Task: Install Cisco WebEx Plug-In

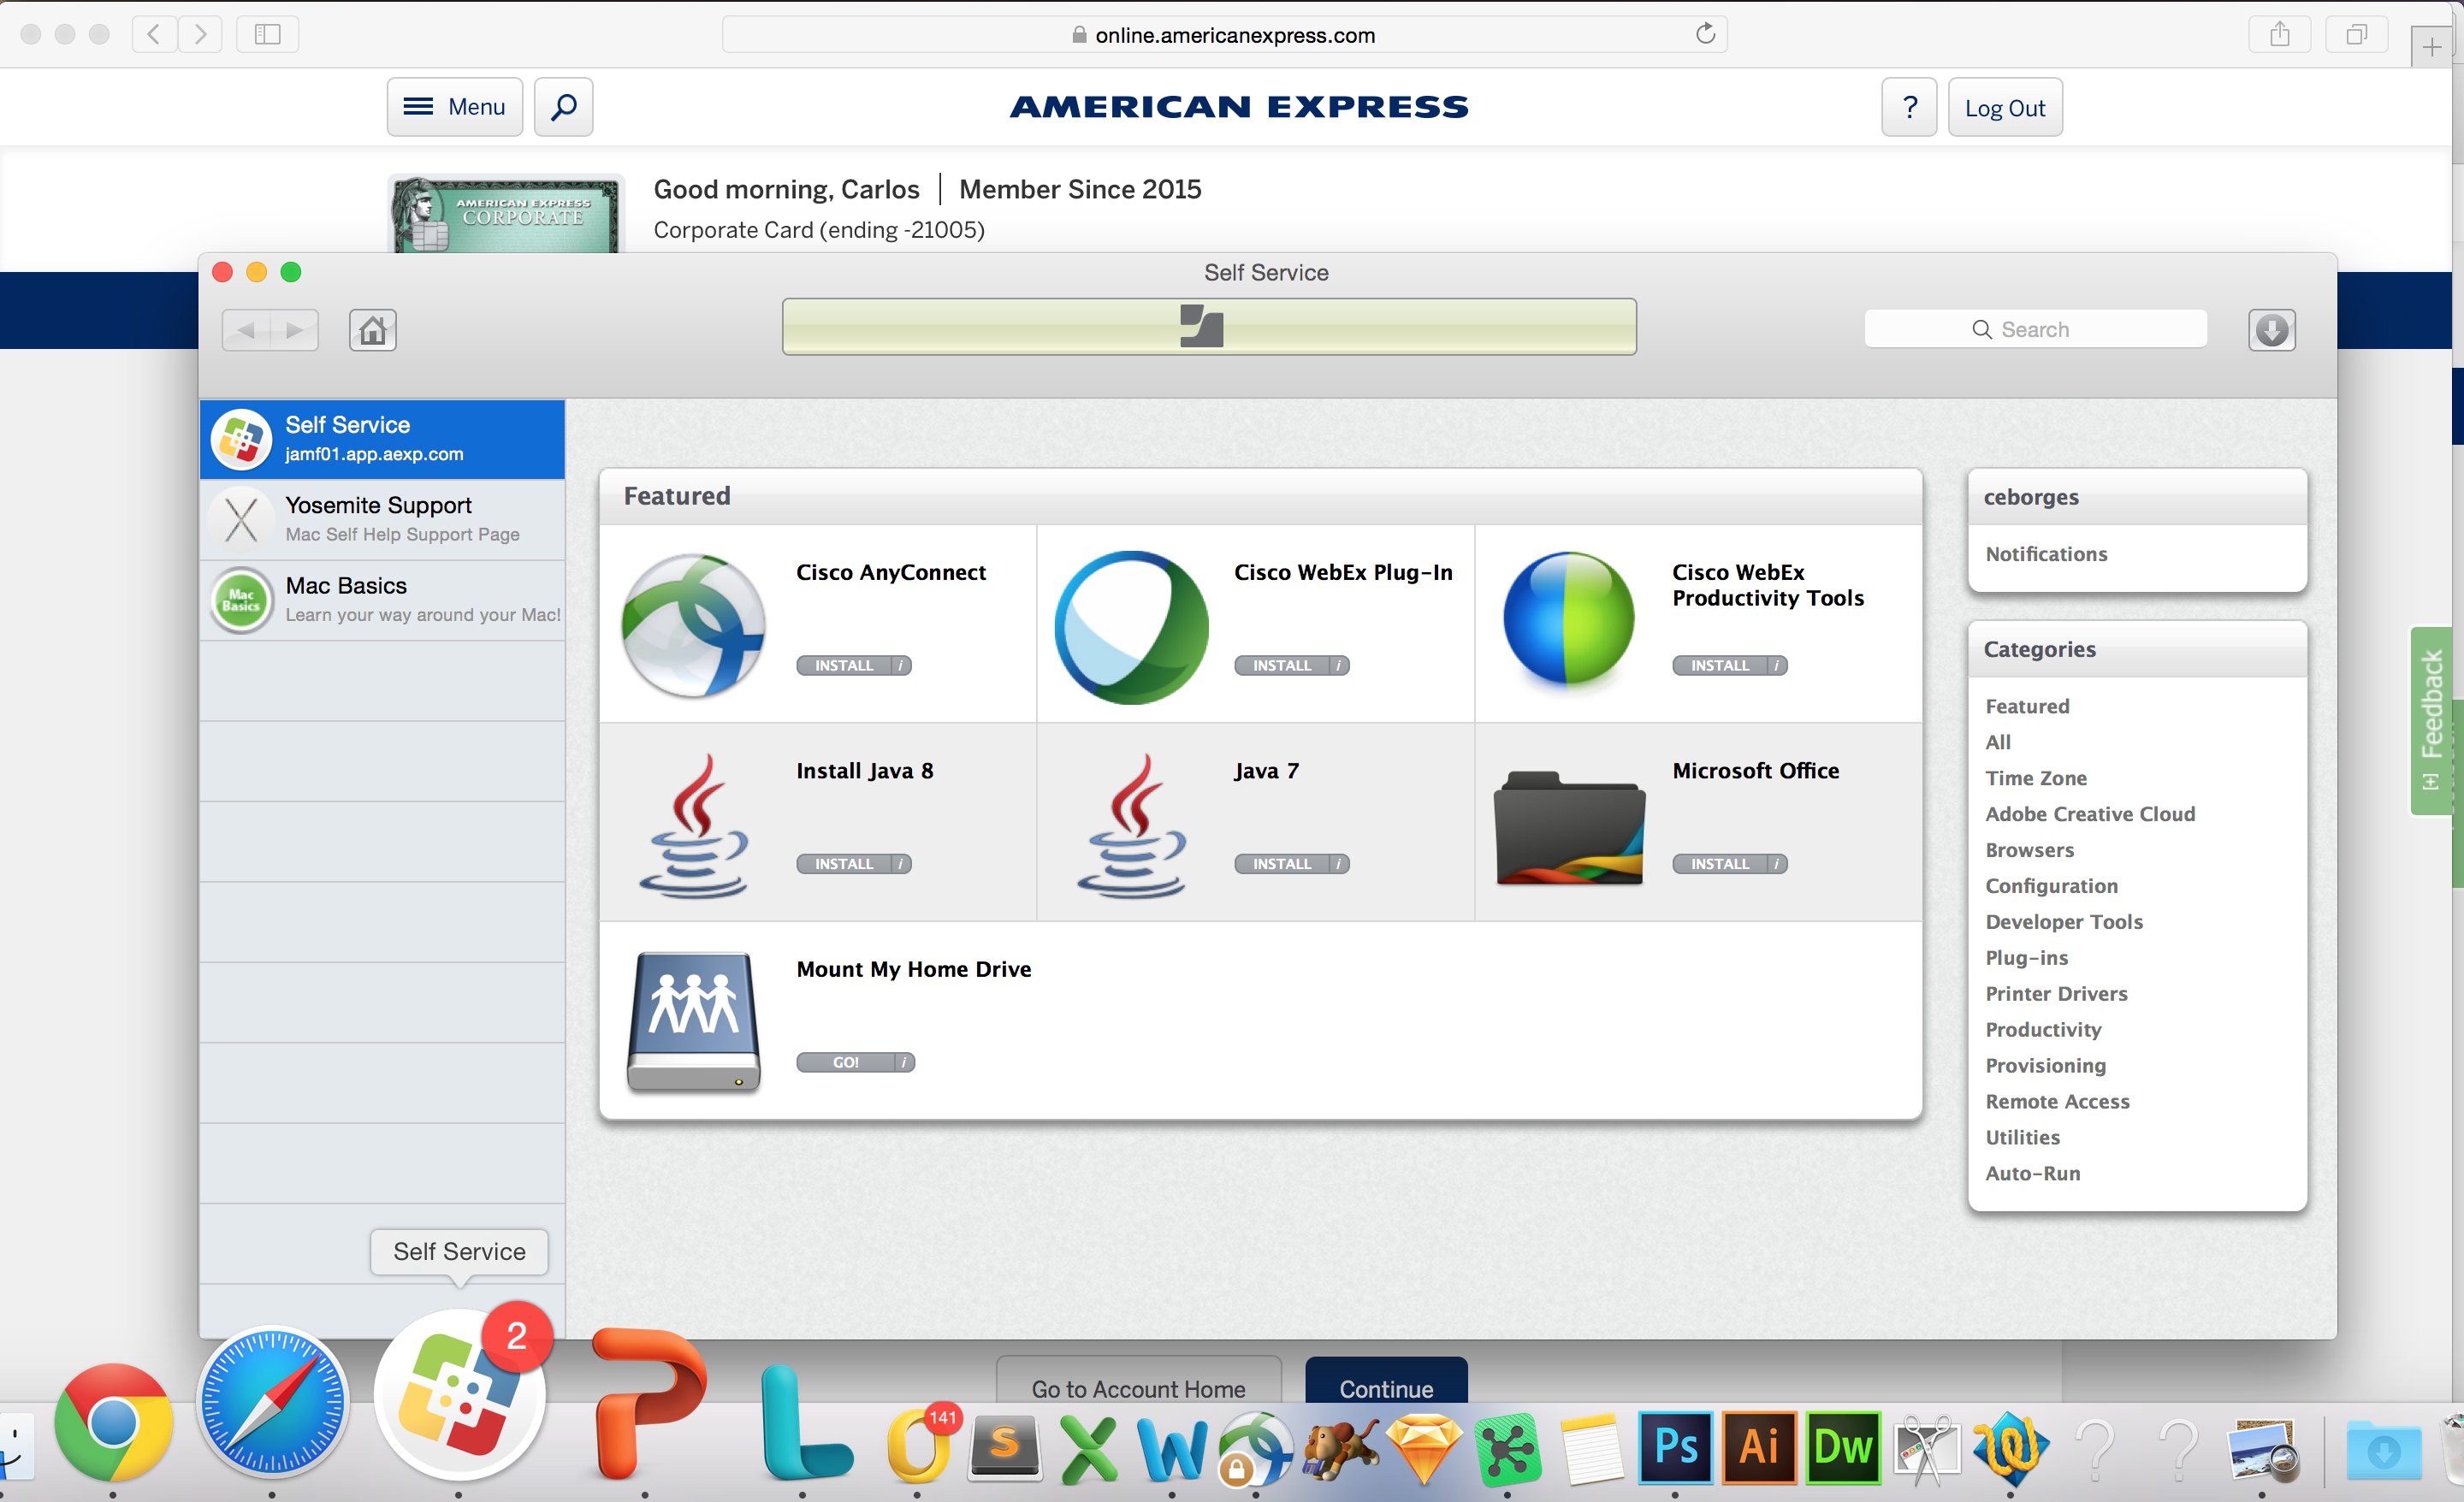Action: coord(1281,665)
